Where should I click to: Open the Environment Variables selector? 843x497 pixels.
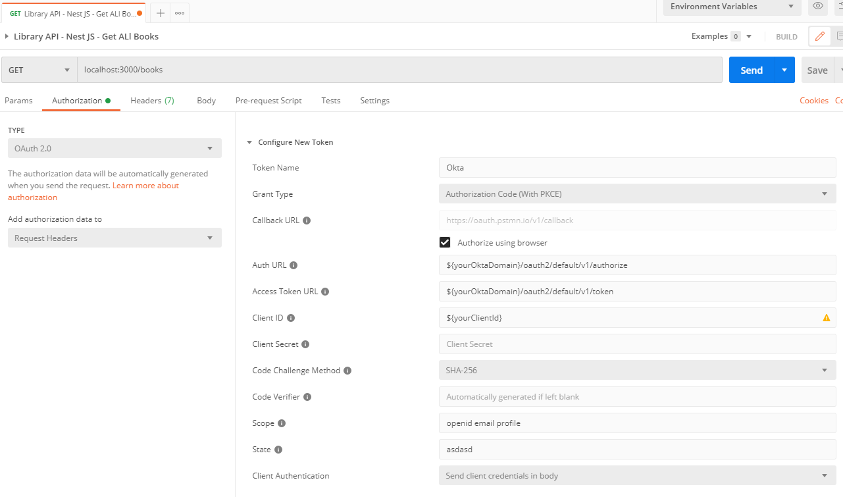coord(730,7)
